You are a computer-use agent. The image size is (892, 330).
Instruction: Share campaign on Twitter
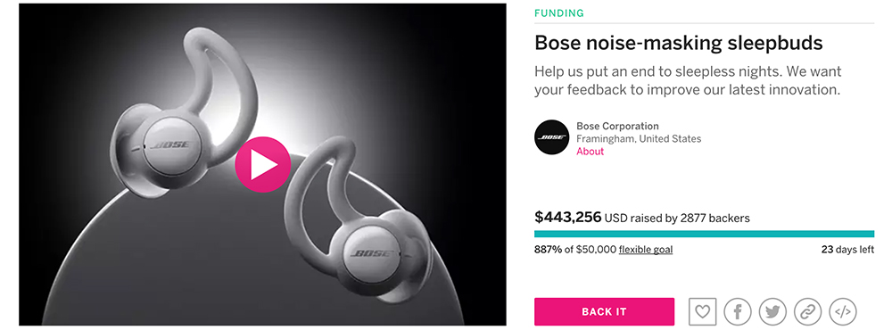pos(772,312)
